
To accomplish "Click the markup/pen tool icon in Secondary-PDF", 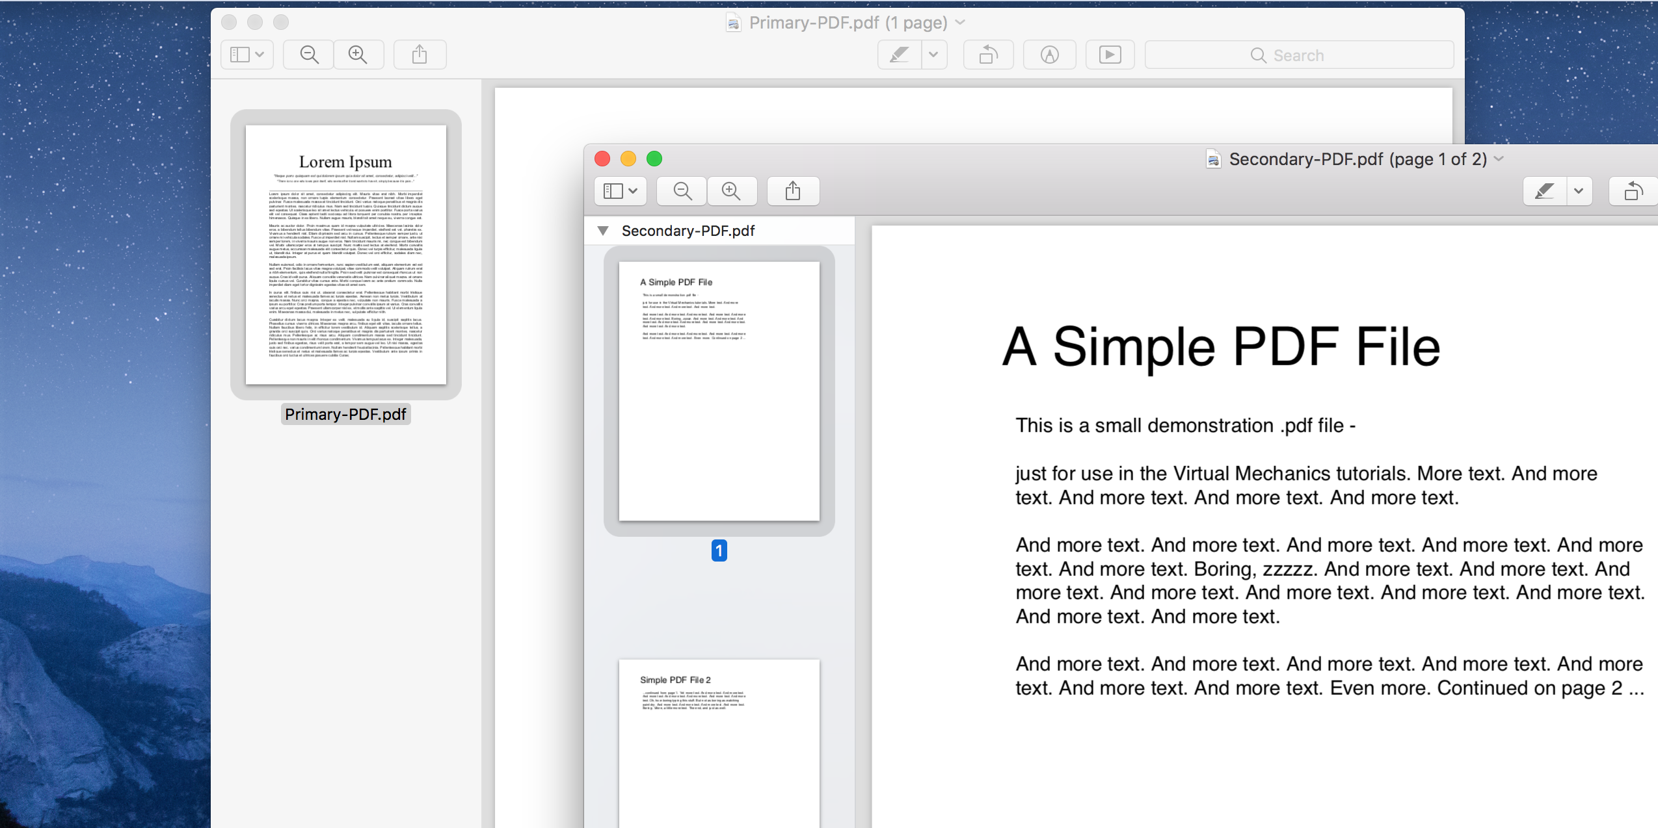I will 1543,191.
